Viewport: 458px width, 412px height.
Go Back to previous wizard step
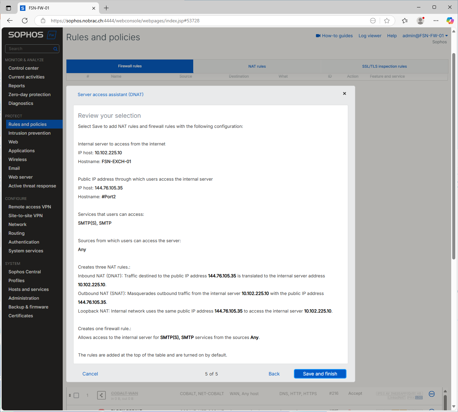(x=274, y=374)
